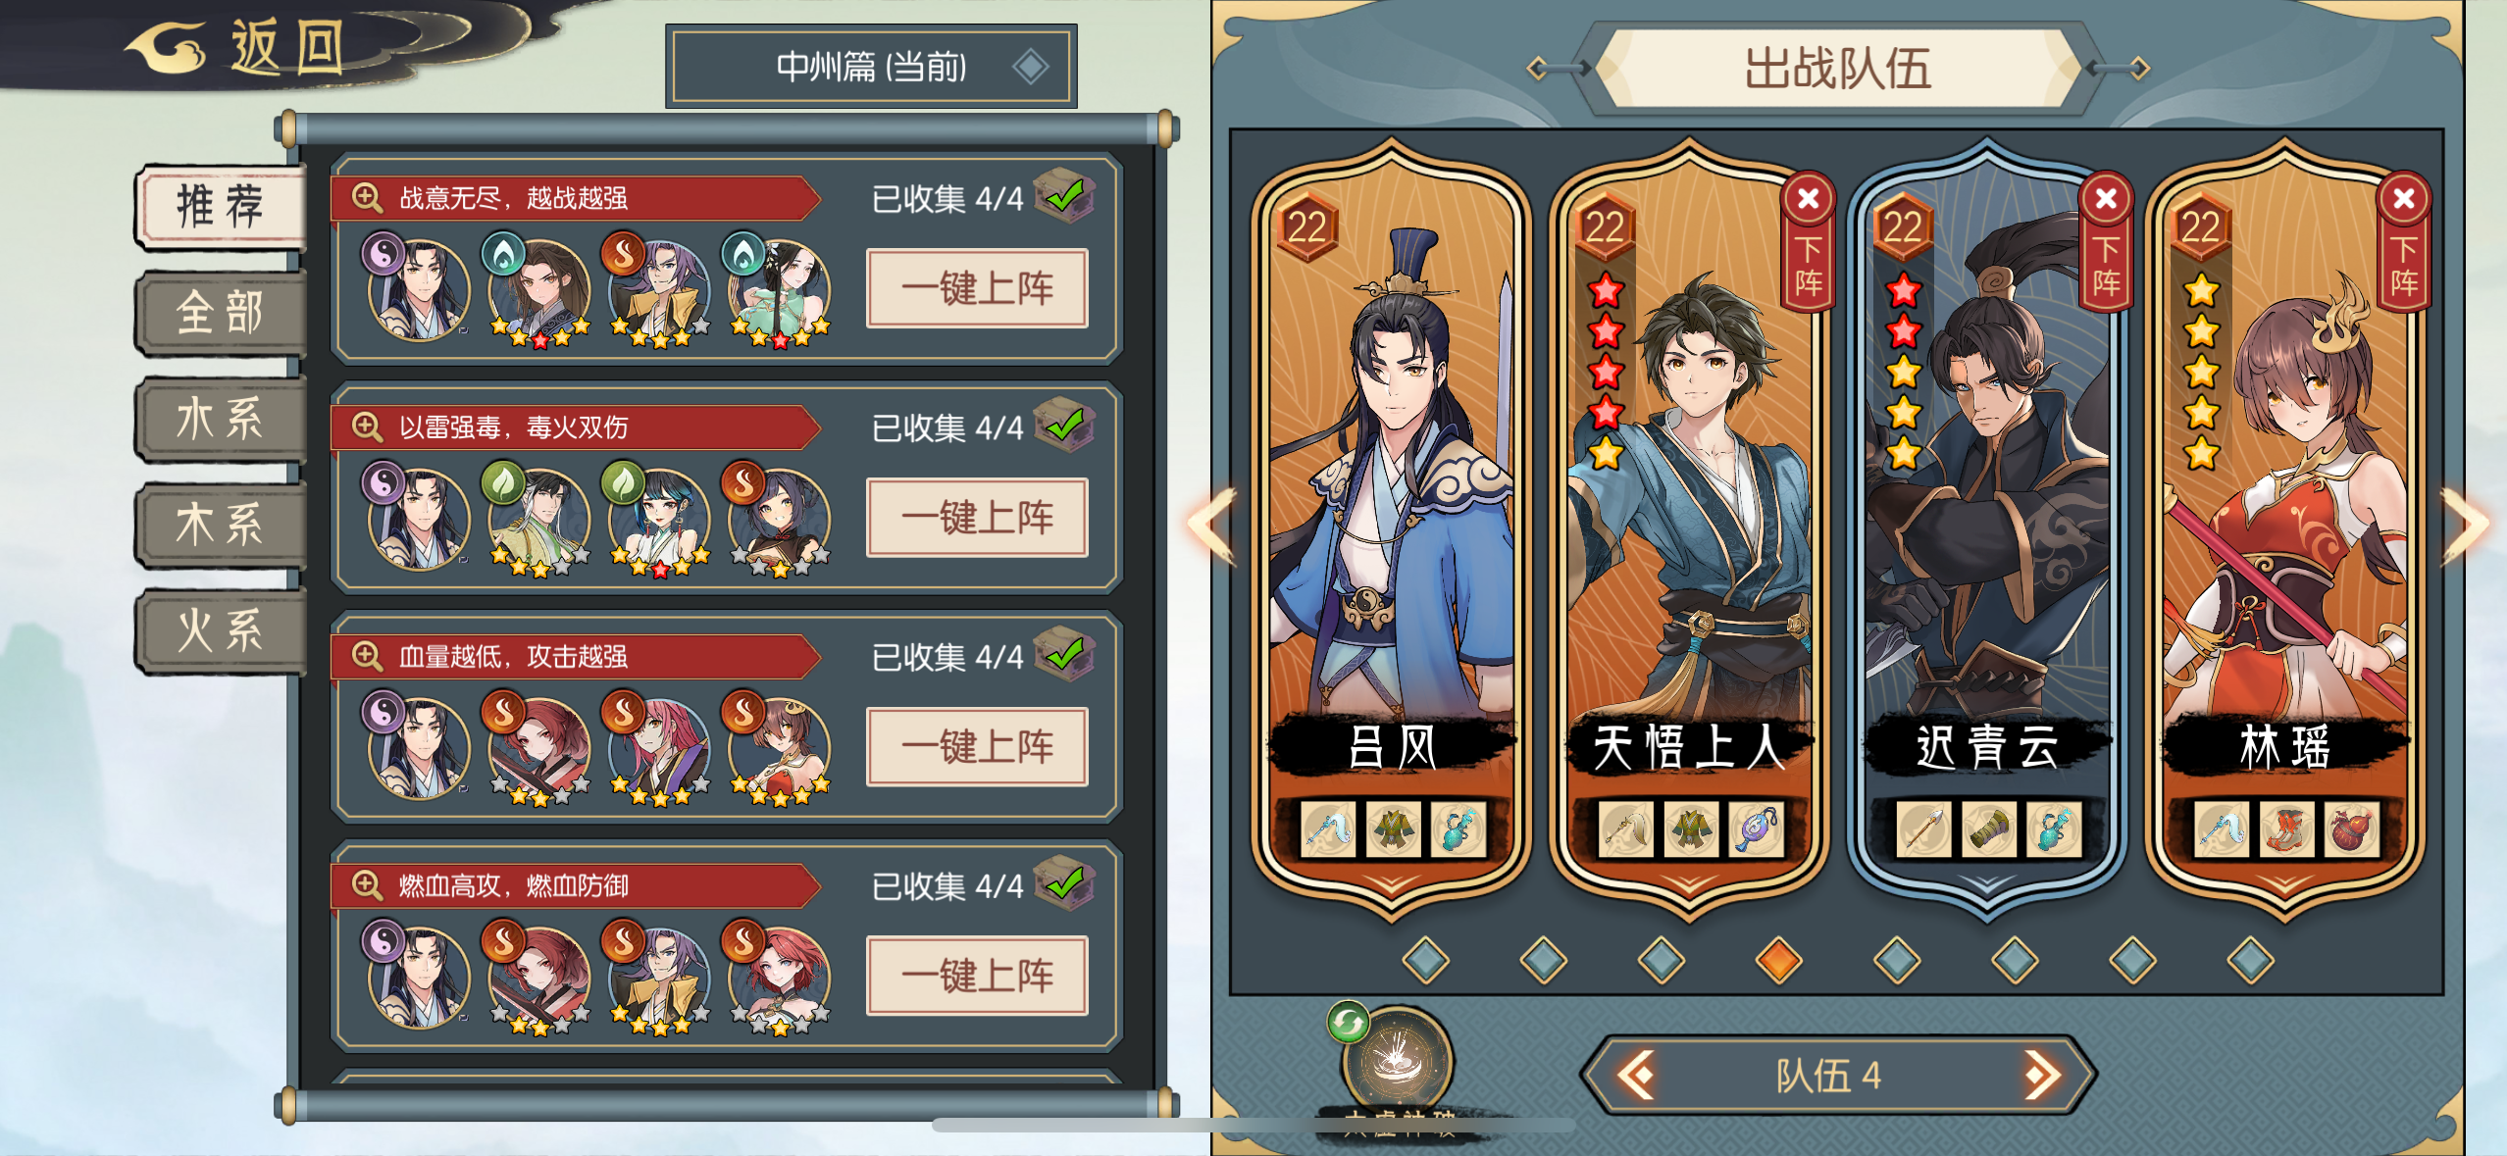This screenshot has width=2507, height=1156.
Task: Go to the previous team with left chevron
Action: tap(1636, 1076)
